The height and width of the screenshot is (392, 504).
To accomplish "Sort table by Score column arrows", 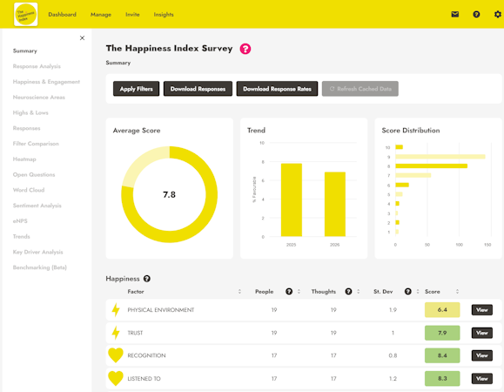I will point(457,292).
